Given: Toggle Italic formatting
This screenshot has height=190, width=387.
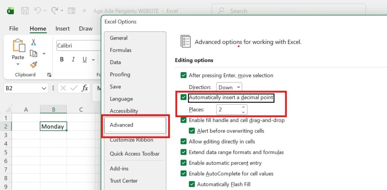Looking at the screenshot, I should 73,59.
